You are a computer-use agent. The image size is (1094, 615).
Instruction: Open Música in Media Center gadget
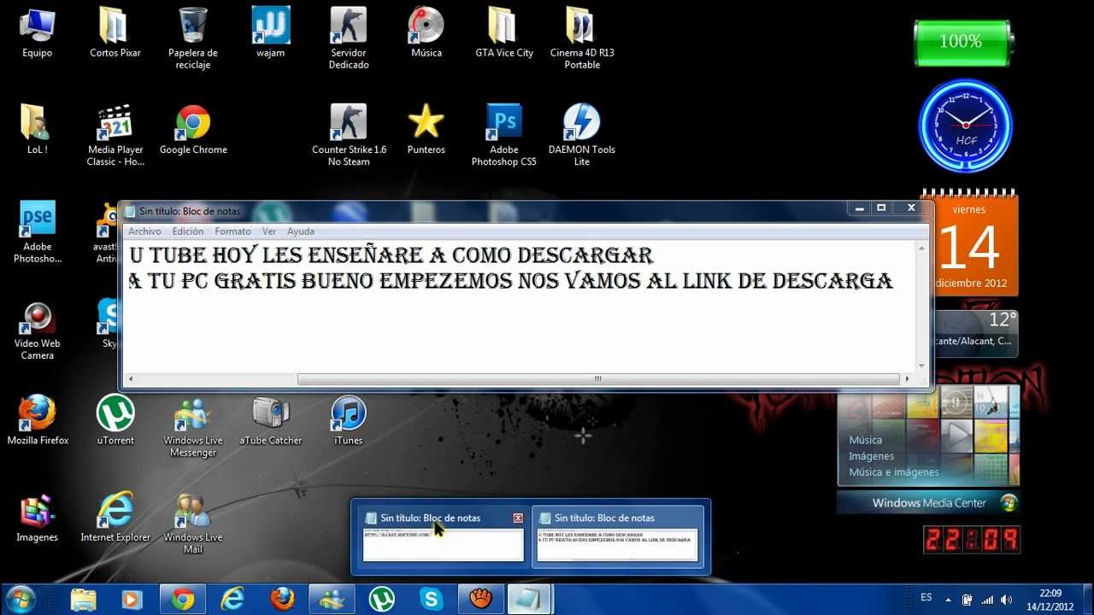click(x=865, y=440)
